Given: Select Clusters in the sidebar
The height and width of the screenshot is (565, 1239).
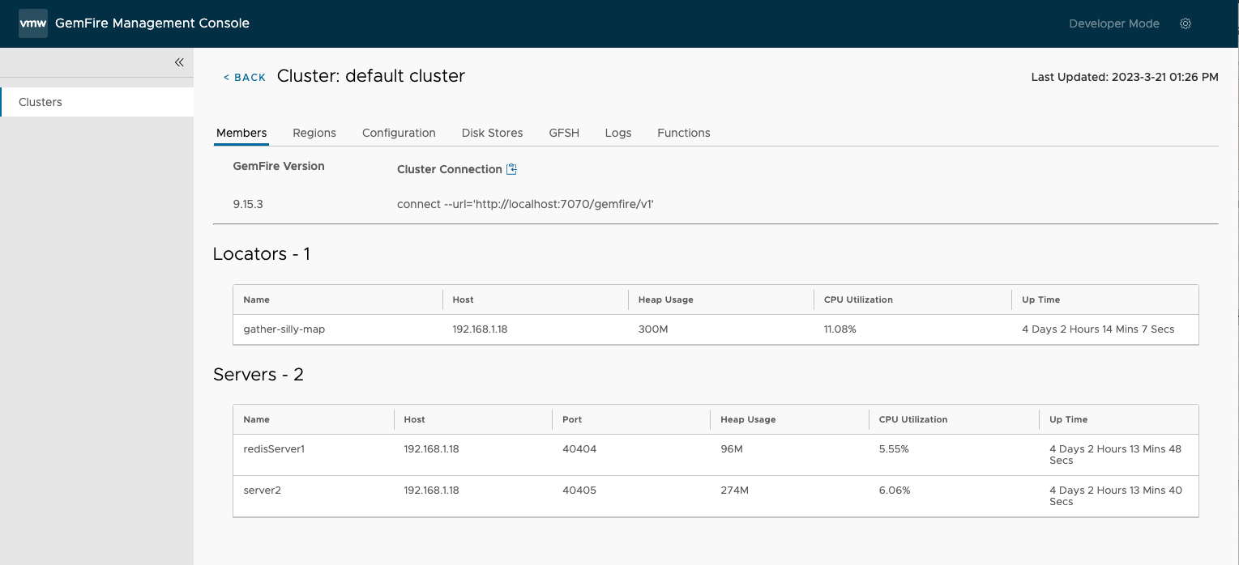Looking at the screenshot, I should (97, 102).
